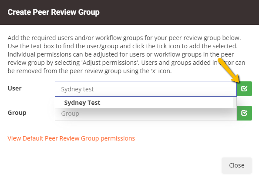Focus the Group search text box
This screenshot has width=259, height=181.
tap(146, 114)
